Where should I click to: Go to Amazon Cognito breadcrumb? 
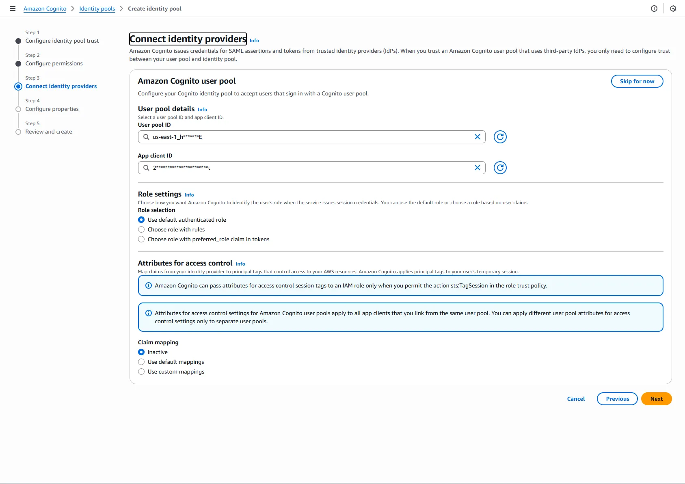coord(45,9)
